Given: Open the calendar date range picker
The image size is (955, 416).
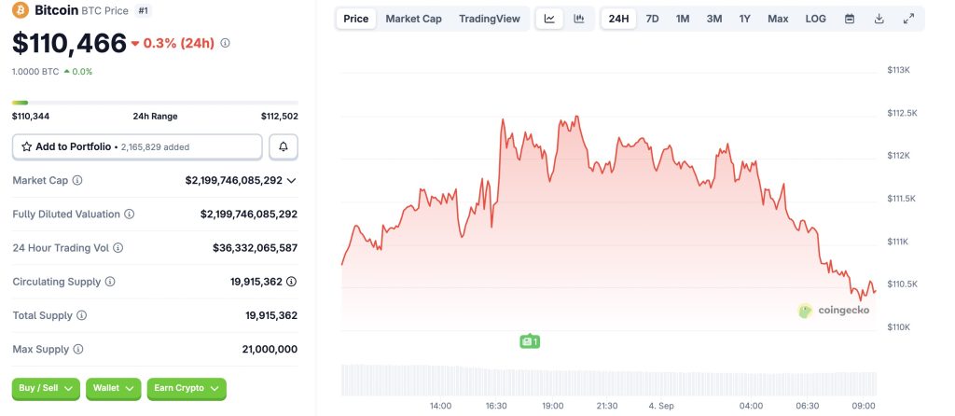Looking at the screenshot, I should tap(849, 19).
